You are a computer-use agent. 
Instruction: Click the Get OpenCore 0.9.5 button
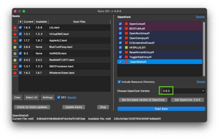pos(188,100)
